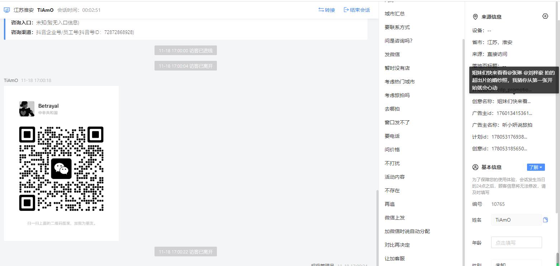Screen dimensions: 560x266
Task: Select quick reply 让加客服
Action: click(395, 258)
